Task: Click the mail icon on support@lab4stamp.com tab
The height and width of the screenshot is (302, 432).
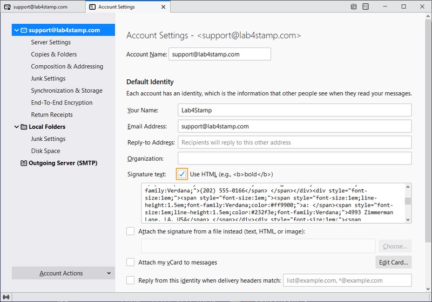Action: [8, 7]
